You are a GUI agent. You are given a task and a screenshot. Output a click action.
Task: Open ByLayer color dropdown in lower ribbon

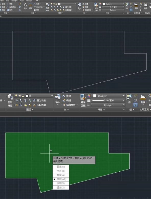click(x=123, y=96)
